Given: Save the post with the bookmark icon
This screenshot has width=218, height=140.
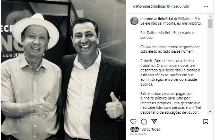Looking at the screenshot, I should [x=206, y=122].
